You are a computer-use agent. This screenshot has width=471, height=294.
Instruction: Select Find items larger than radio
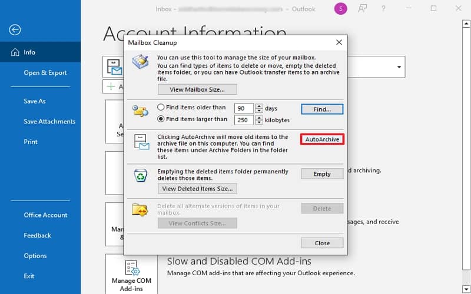point(161,119)
